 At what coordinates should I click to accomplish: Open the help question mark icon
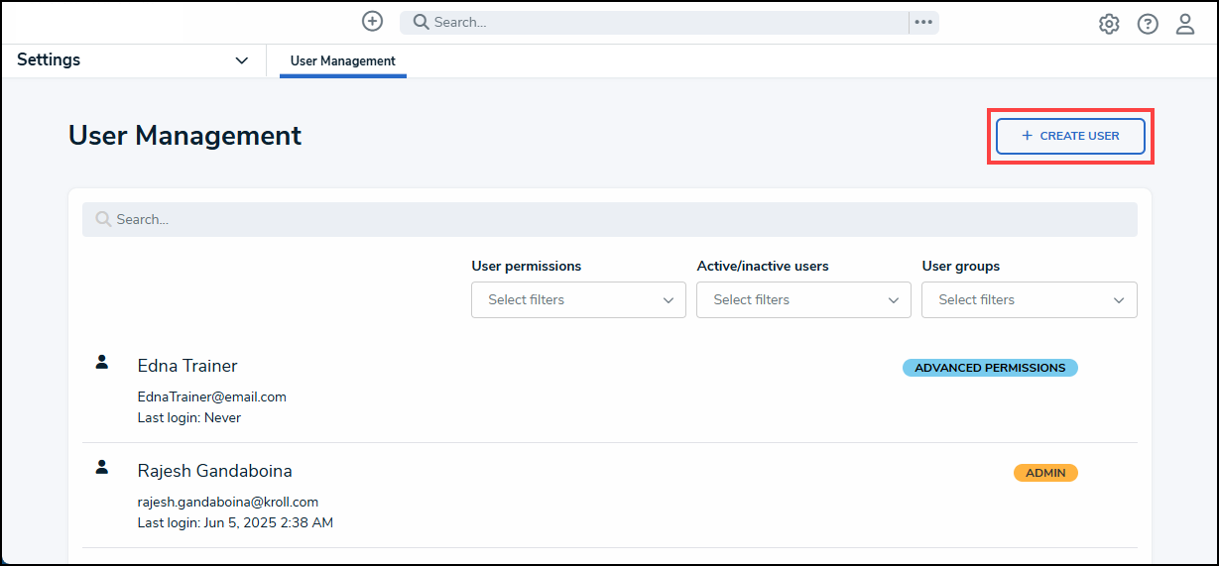(1148, 24)
